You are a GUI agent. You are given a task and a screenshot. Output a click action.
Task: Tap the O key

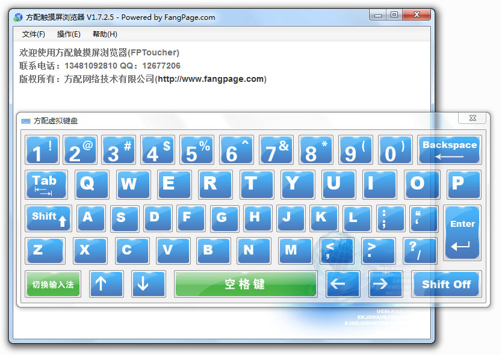click(422, 185)
